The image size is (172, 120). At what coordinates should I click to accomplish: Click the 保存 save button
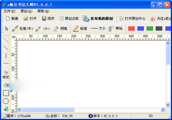pyautogui.click(x=48, y=19)
